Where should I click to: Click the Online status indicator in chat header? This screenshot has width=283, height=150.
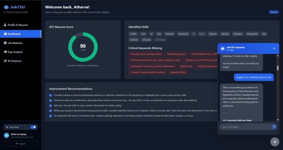[230, 50]
